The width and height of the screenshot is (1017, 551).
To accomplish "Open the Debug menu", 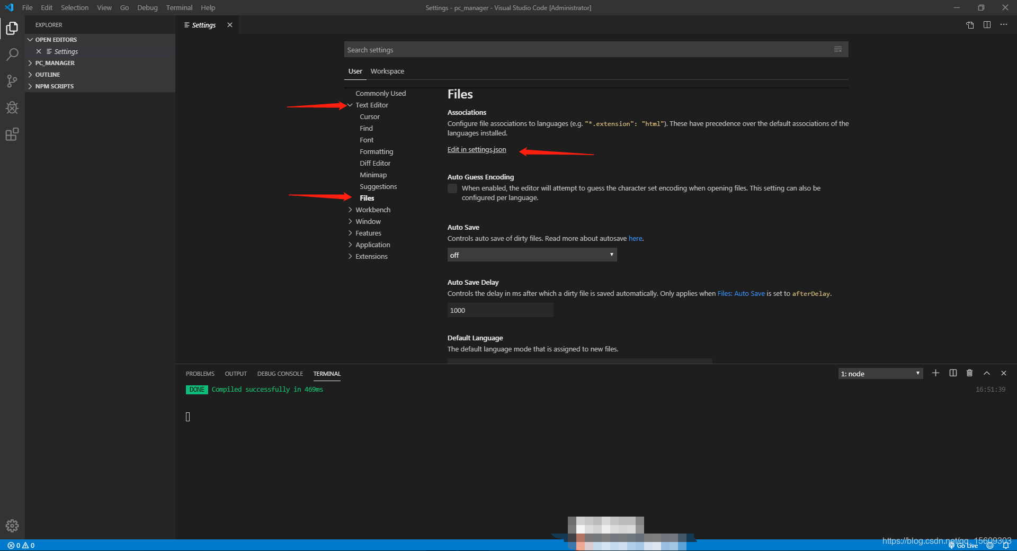I will click(x=147, y=7).
